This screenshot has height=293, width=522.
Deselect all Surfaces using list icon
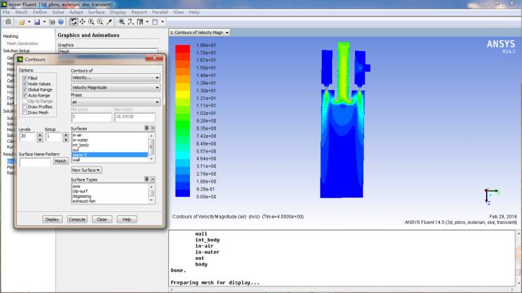point(153,128)
